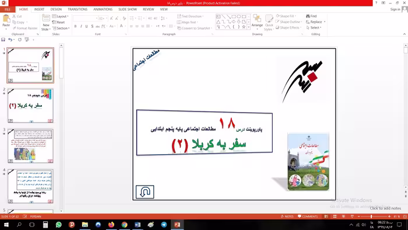Viewport: 408px width, 230px height.
Task: Toggle center alignment paragraph button
Action: (137, 26)
